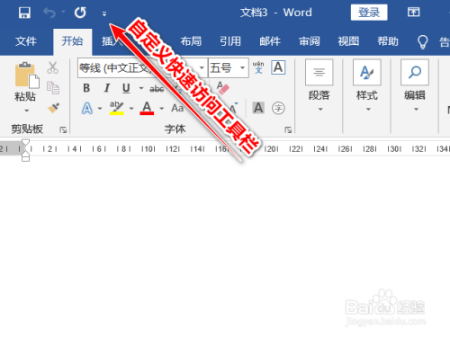Toggle character shading icon A
This screenshot has width=450, height=337.
(x=258, y=108)
